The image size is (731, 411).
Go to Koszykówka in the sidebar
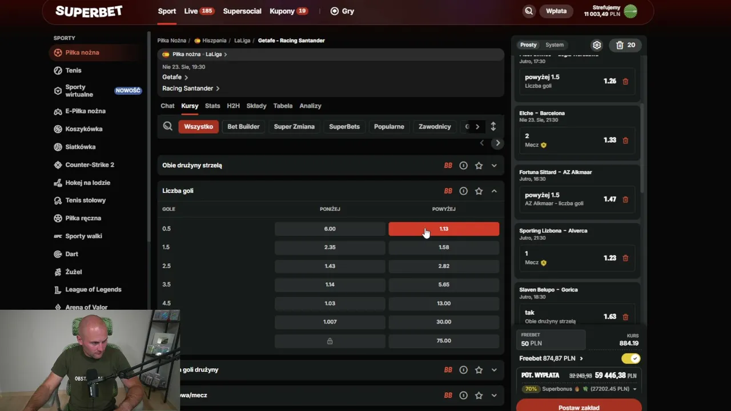pos(84,129)
